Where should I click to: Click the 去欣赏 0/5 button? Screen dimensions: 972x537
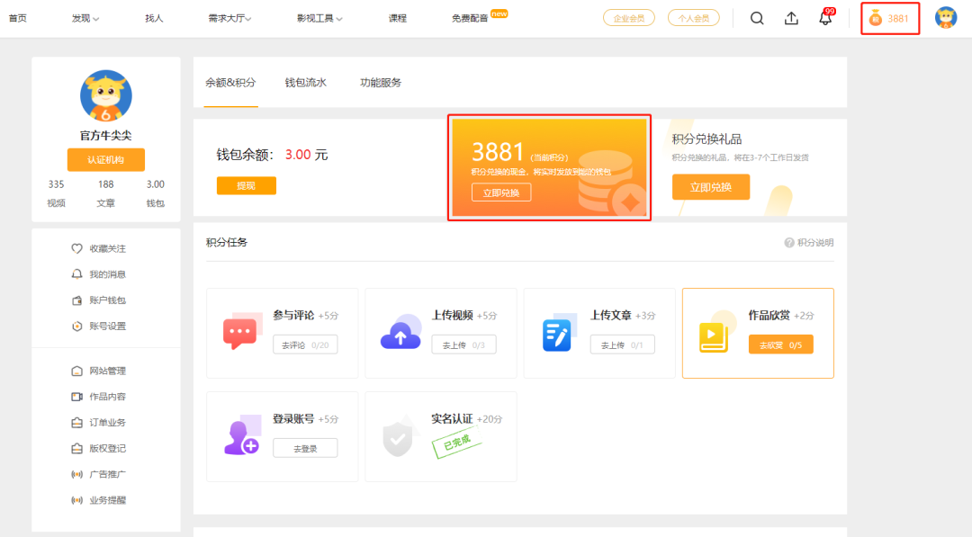click(x=780, y=345)
